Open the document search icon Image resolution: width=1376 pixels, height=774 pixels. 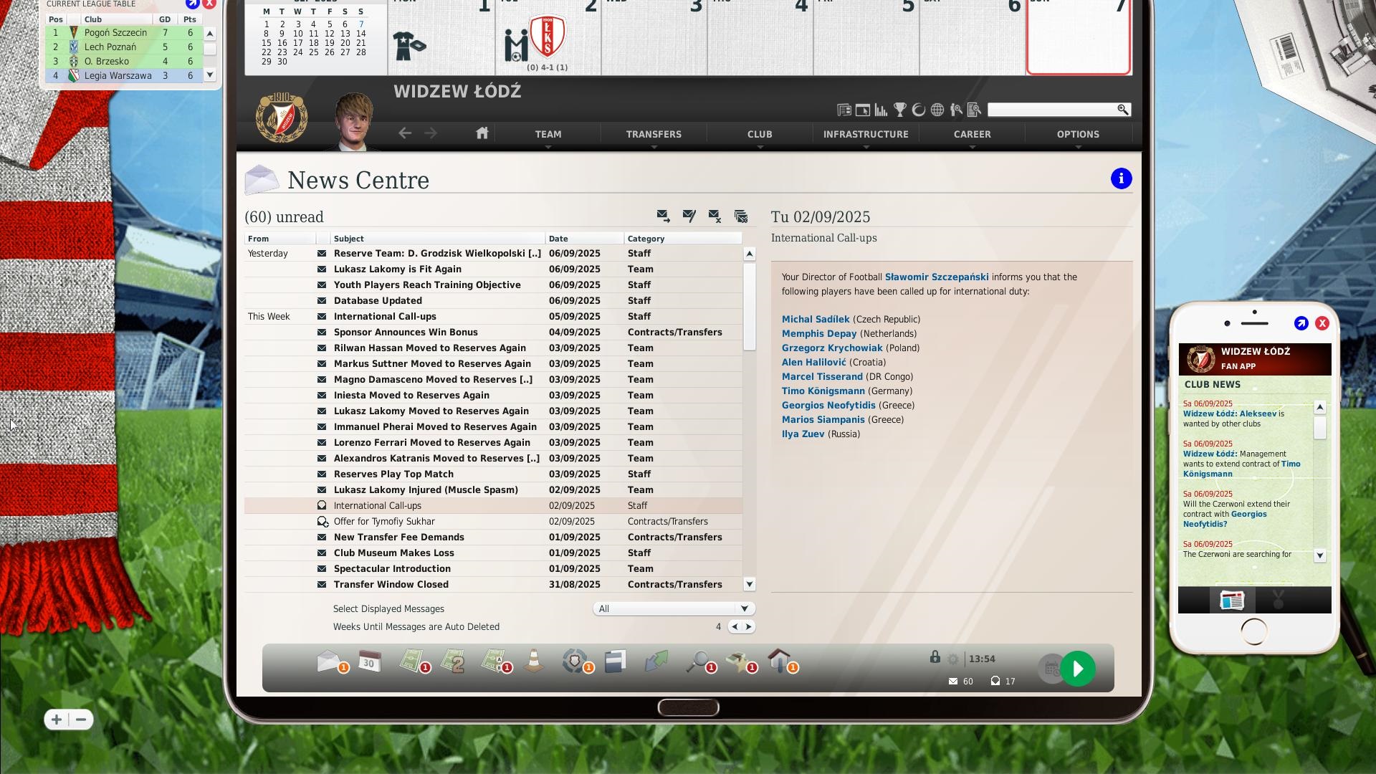click(x=974, y=110)
